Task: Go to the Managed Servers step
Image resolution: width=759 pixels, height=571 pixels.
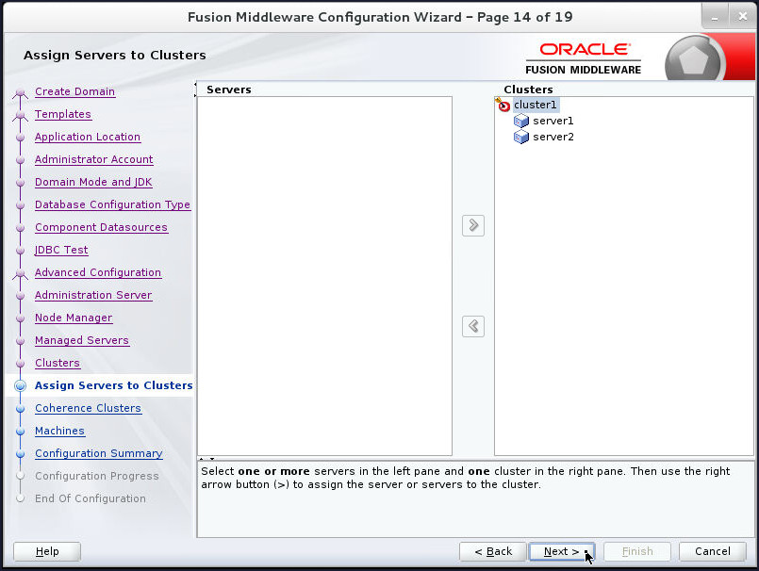Action: [82, 340]
